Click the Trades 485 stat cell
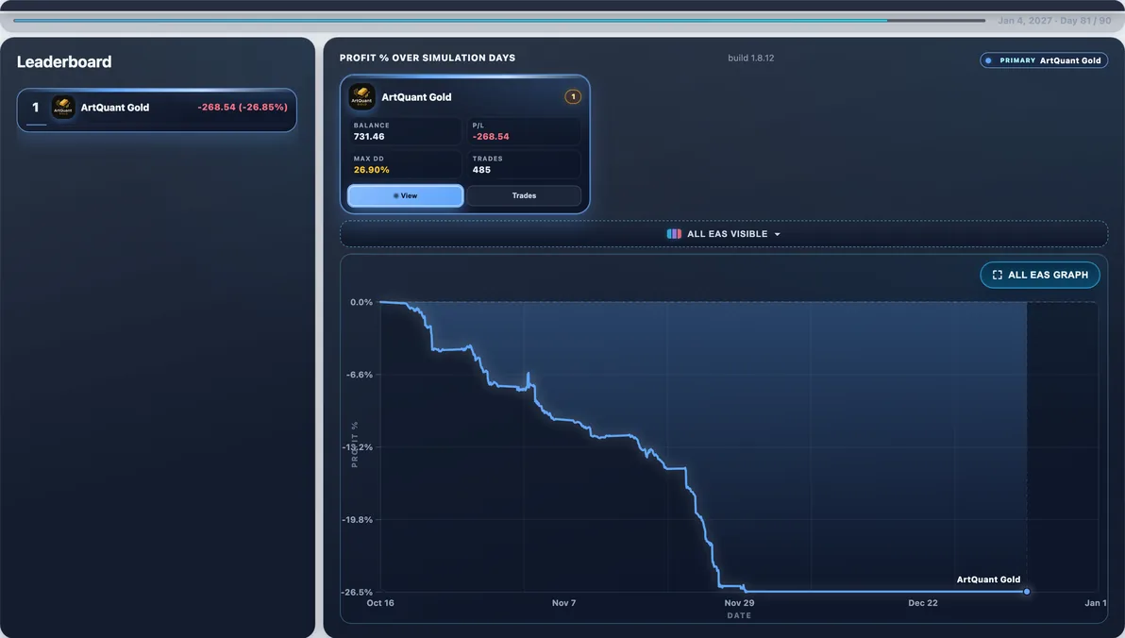The image size is (1125, 638). pos(525,164)
